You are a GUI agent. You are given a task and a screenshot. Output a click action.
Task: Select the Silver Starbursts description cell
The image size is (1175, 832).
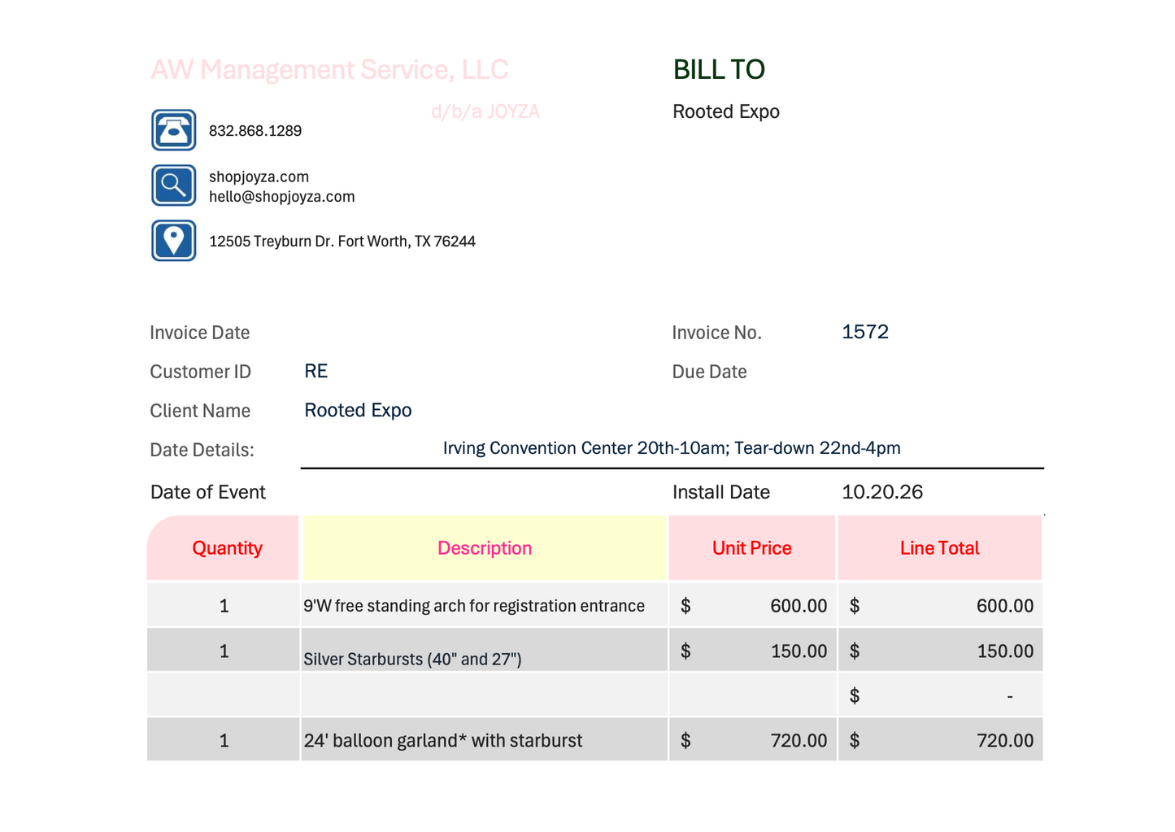click(485, 650)
